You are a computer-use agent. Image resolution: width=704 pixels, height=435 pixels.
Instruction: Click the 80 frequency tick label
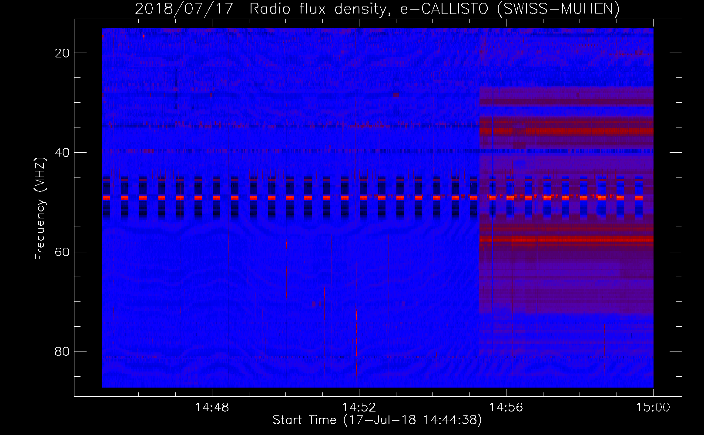point(62,351)
